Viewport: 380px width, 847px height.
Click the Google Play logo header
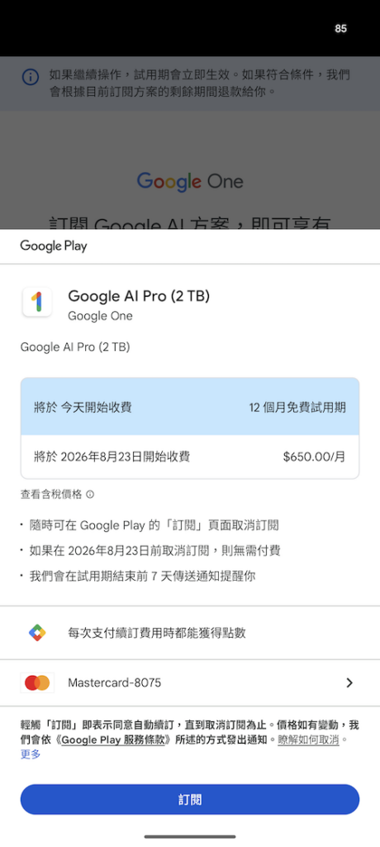54,246
